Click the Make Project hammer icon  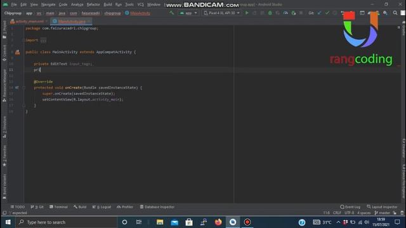point(172,13)
